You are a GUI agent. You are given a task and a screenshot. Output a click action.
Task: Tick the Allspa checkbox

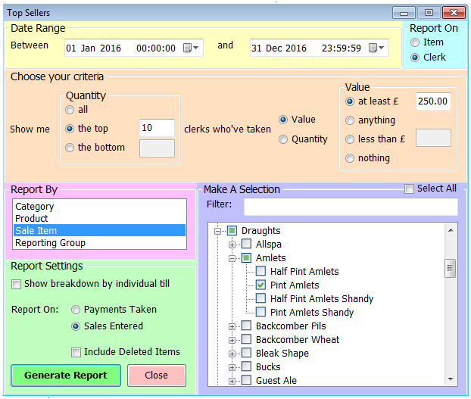click(x=246, y=244)
